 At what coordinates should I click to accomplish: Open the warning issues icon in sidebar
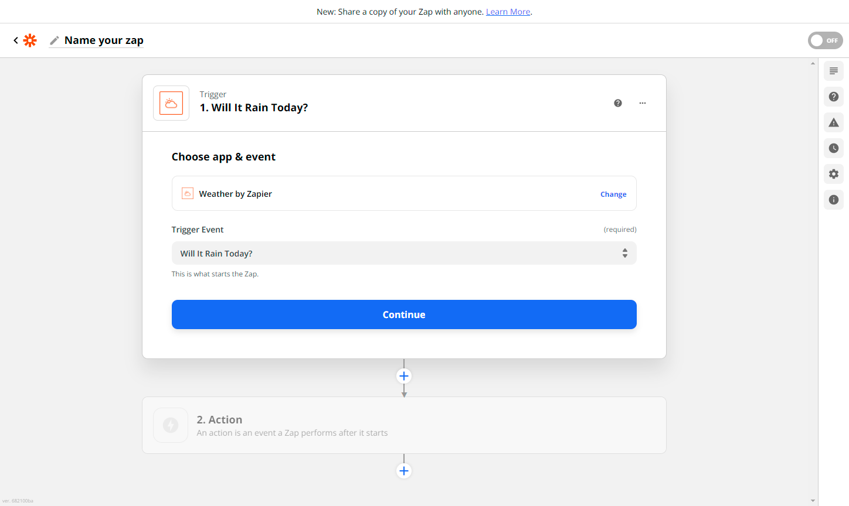(833, 122)
